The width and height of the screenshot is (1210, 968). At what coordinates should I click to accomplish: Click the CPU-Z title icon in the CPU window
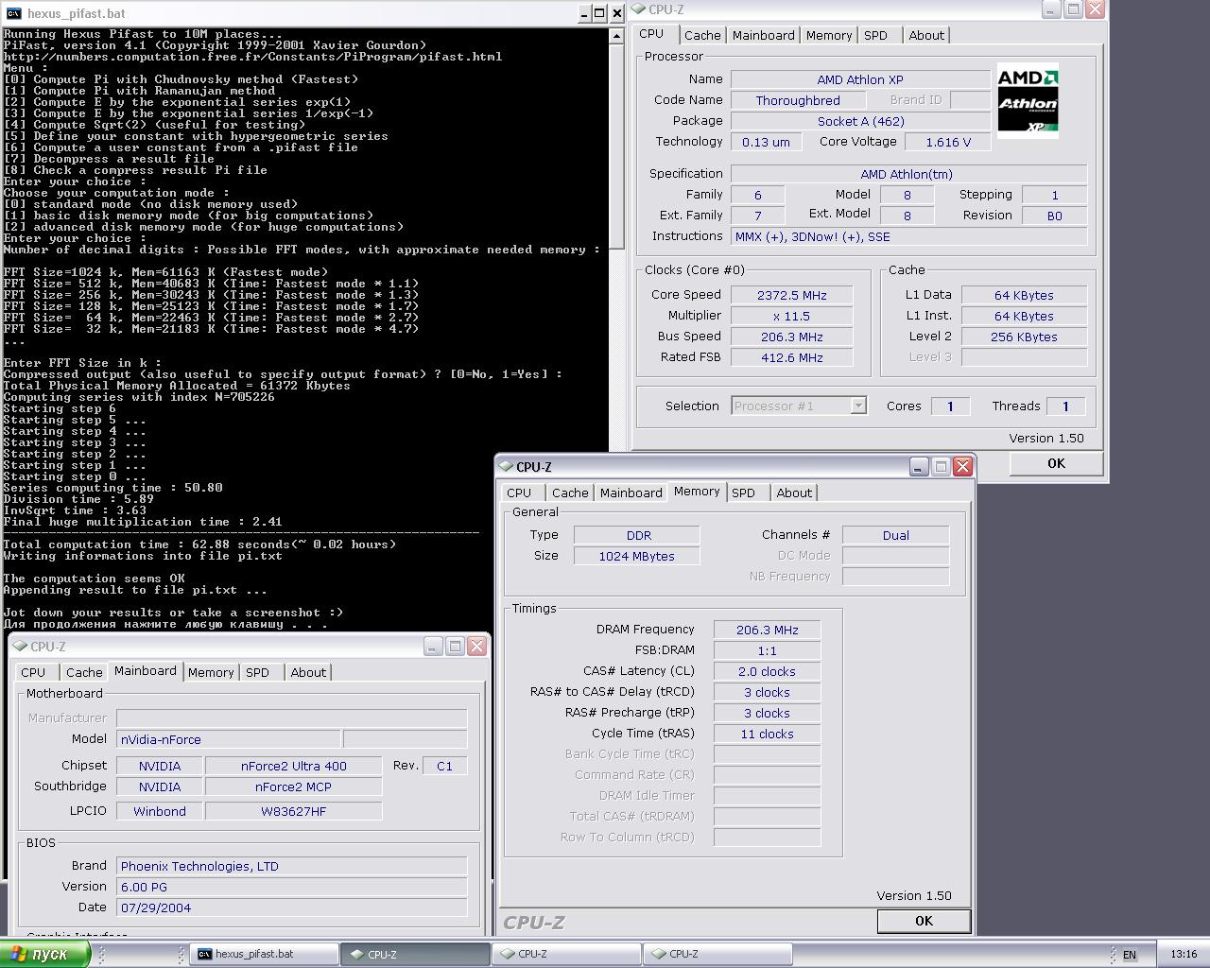click(639, 9)
